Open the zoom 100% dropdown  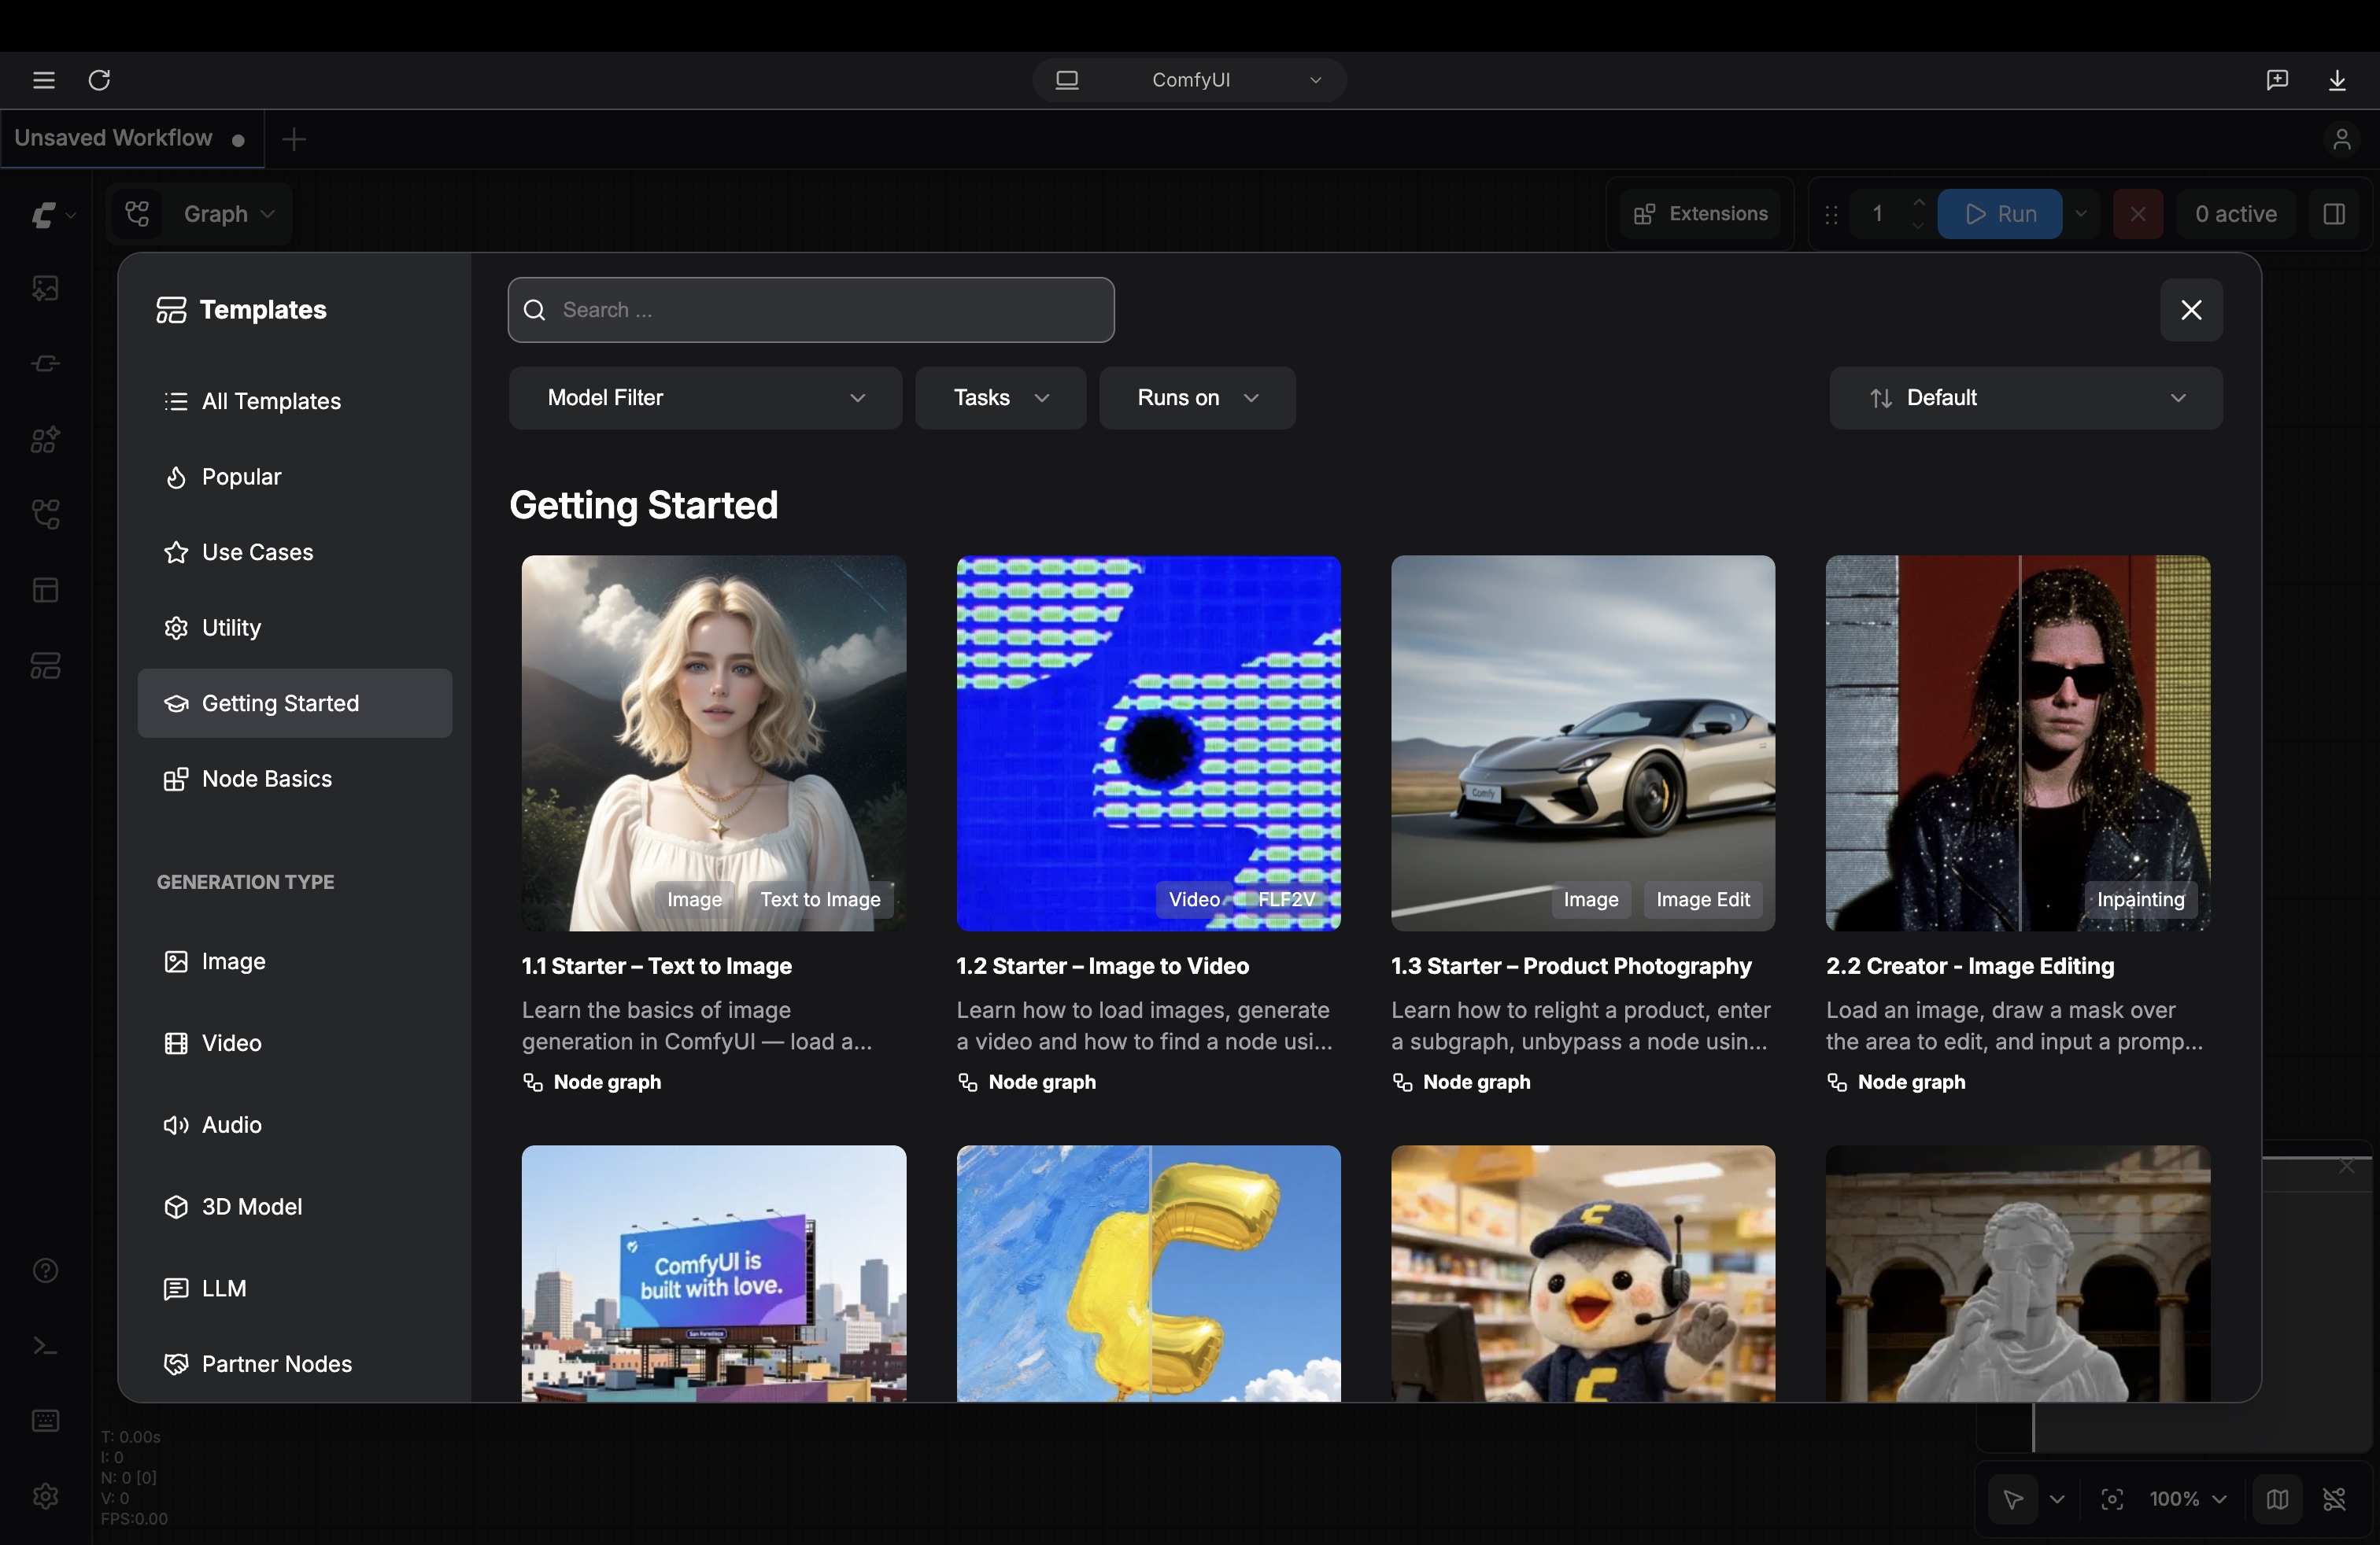click(2188, 1499)
